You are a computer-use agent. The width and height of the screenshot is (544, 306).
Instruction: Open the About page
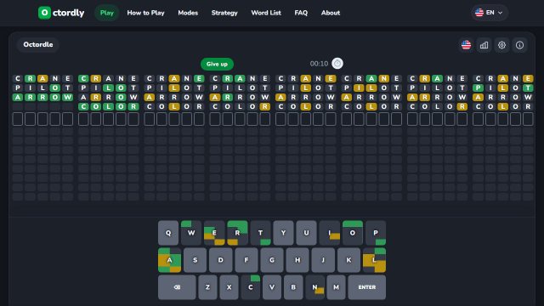tap(331, 13)
